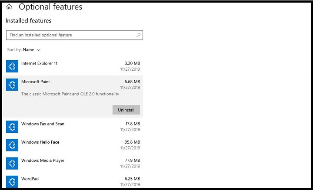Click the Windows Media Player puzzle icon
Viewport: 313px width, 190px height.
click(x=12, y=163)
